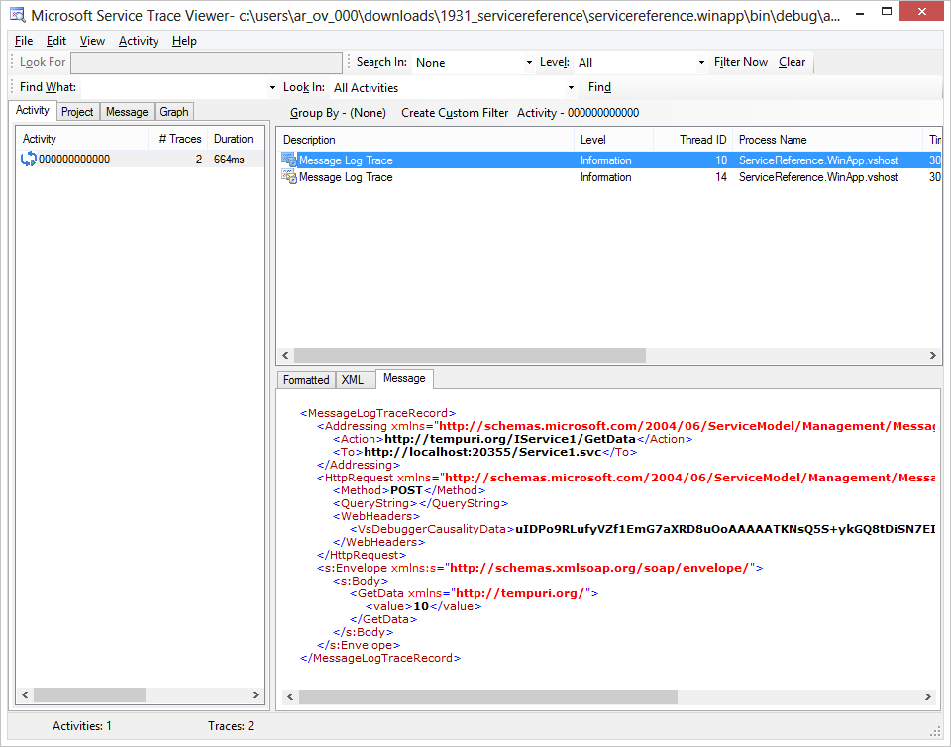Click the http://tempuri.org/IService1/GetData action text
The width and height of the screenshot is (951, 747).
[x=510, y=439]
